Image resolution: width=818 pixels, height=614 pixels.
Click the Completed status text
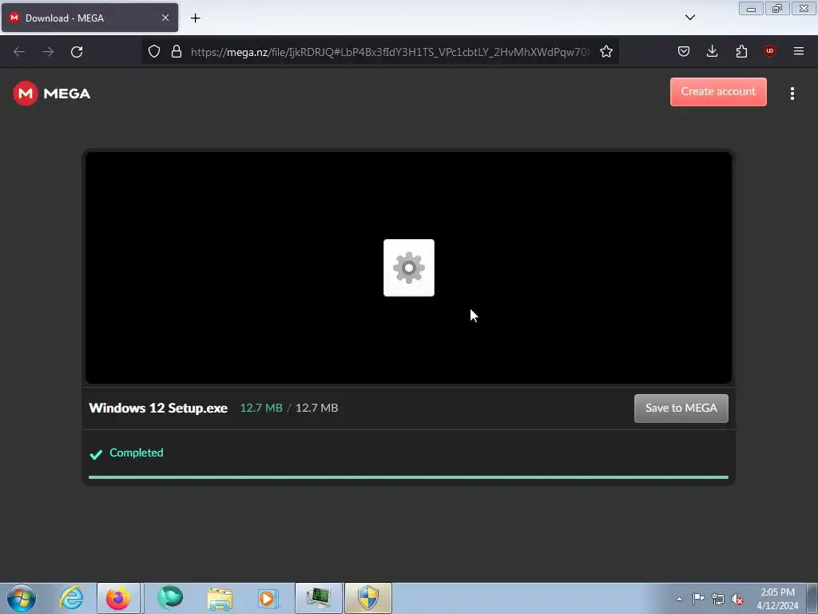click(x=136, y=453)
